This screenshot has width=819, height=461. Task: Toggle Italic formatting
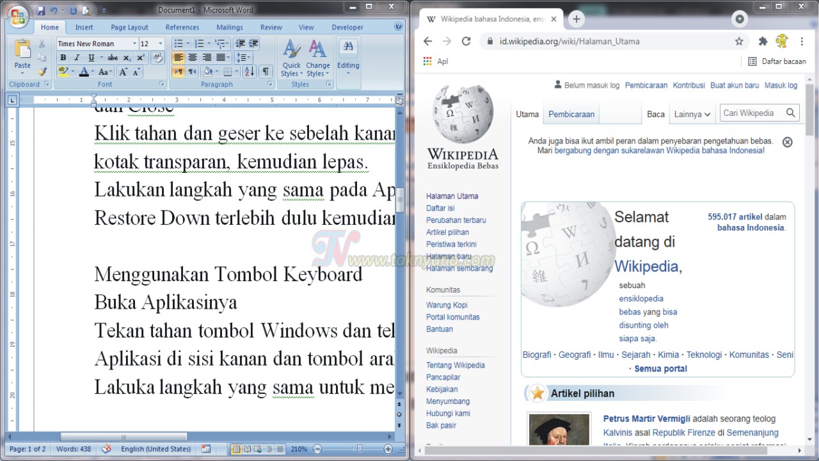coord(77,58)
